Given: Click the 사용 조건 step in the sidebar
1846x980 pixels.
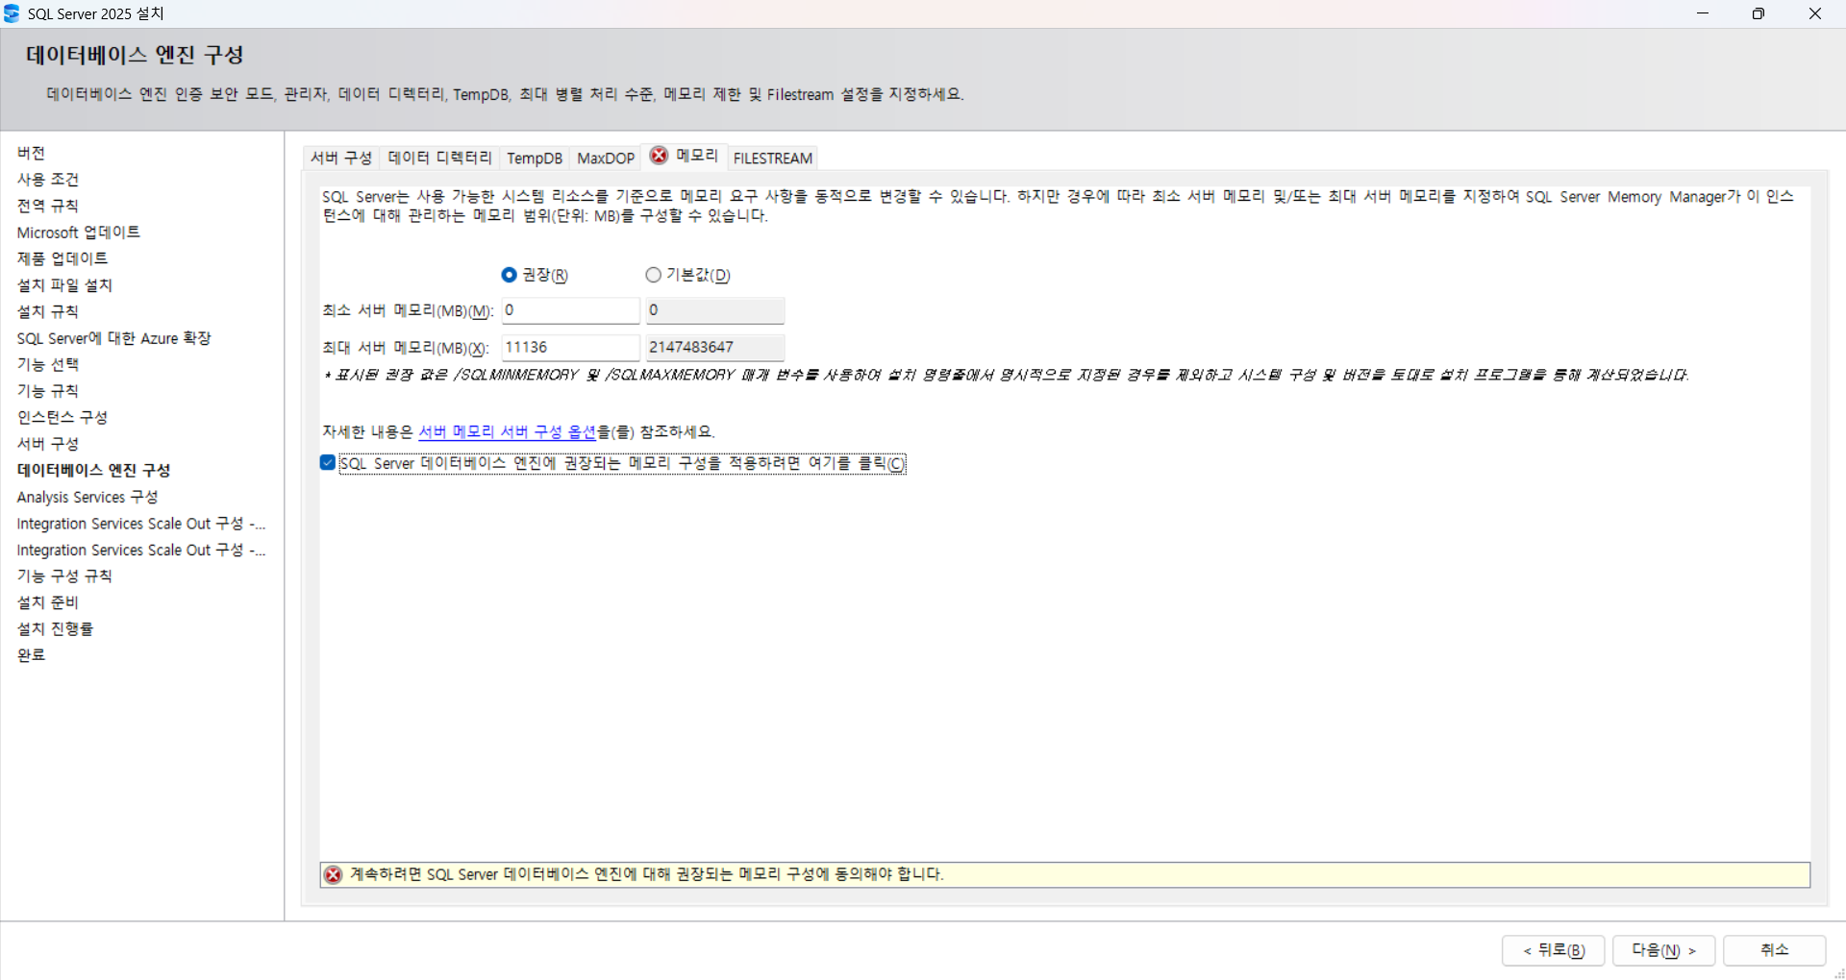Looking at the screenshot, I should pyautogui.click(x=48, y=180).
